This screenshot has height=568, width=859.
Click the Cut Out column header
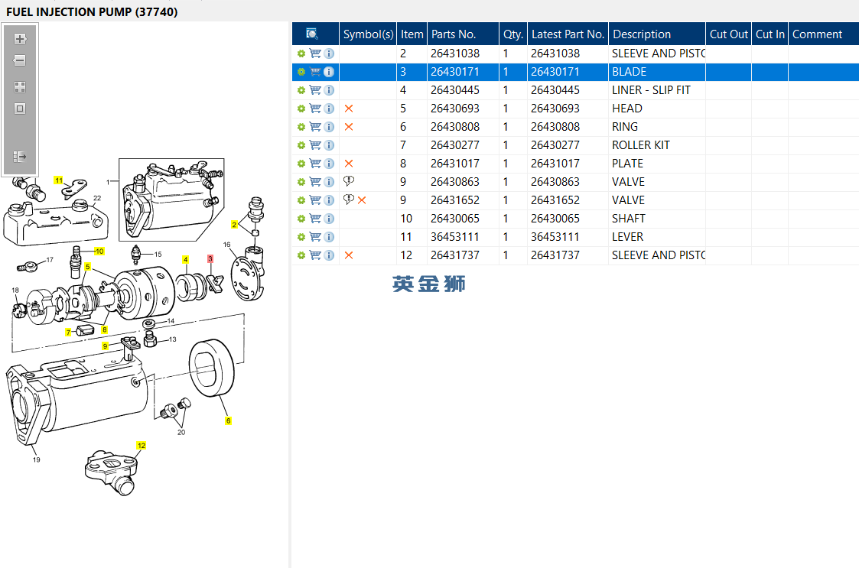(729, 34)
